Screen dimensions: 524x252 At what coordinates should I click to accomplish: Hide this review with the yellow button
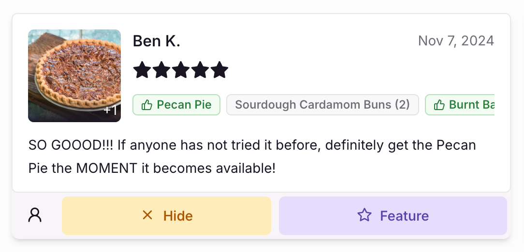click(166, 216)
